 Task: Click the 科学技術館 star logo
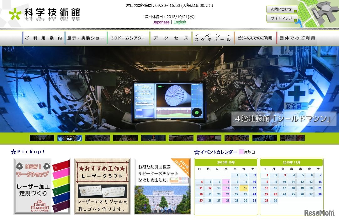15,13
